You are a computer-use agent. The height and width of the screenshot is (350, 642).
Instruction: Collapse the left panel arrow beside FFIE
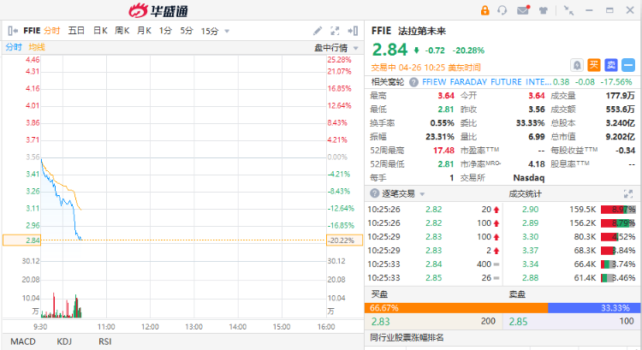[x=9, y=31]
